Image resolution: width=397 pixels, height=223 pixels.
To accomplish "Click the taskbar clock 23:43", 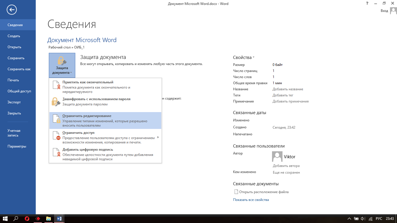I will coord(390,219).
